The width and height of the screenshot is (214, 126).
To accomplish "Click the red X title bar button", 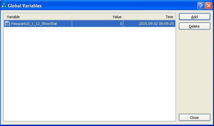I will (x=209, y=6).
